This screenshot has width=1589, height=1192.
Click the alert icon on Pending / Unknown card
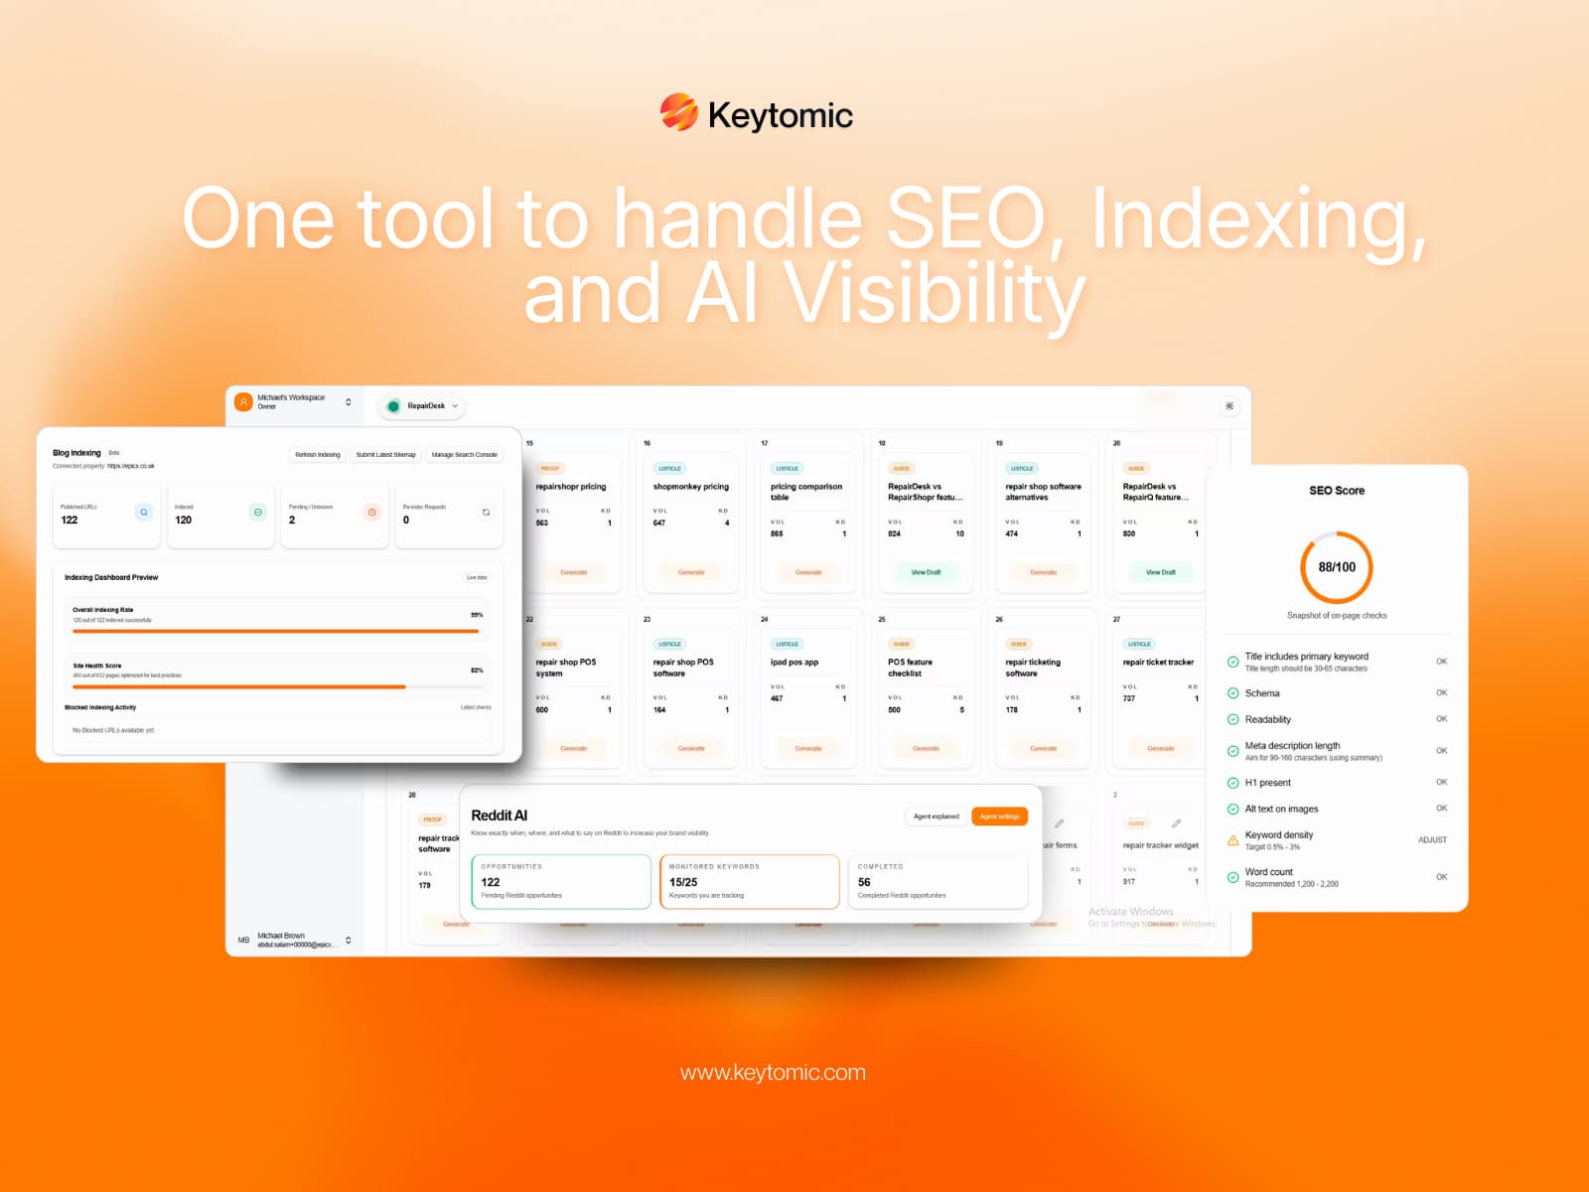pos(371,511)
